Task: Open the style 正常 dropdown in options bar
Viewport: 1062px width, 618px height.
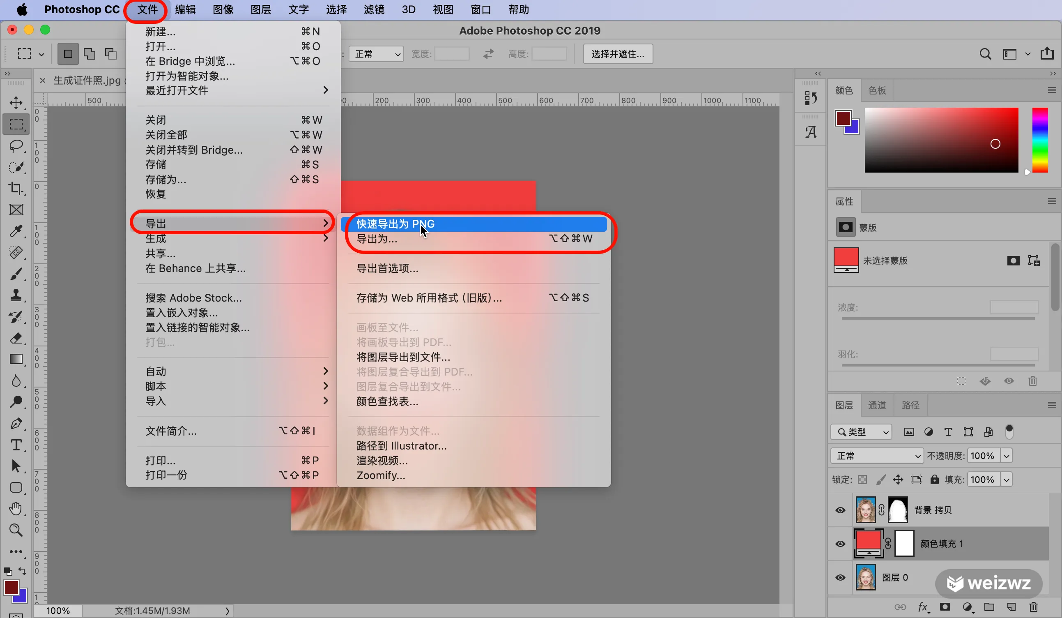Action: click(x=376, y=54)
